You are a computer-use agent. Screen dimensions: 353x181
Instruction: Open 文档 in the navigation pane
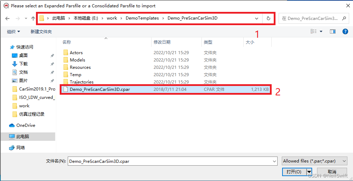click(x=23, y=72)
